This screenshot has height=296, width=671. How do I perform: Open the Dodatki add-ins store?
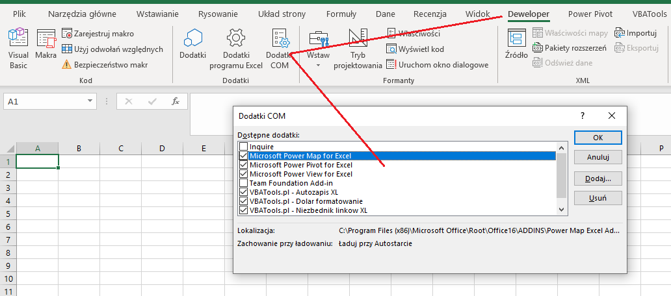click(192, 43)
